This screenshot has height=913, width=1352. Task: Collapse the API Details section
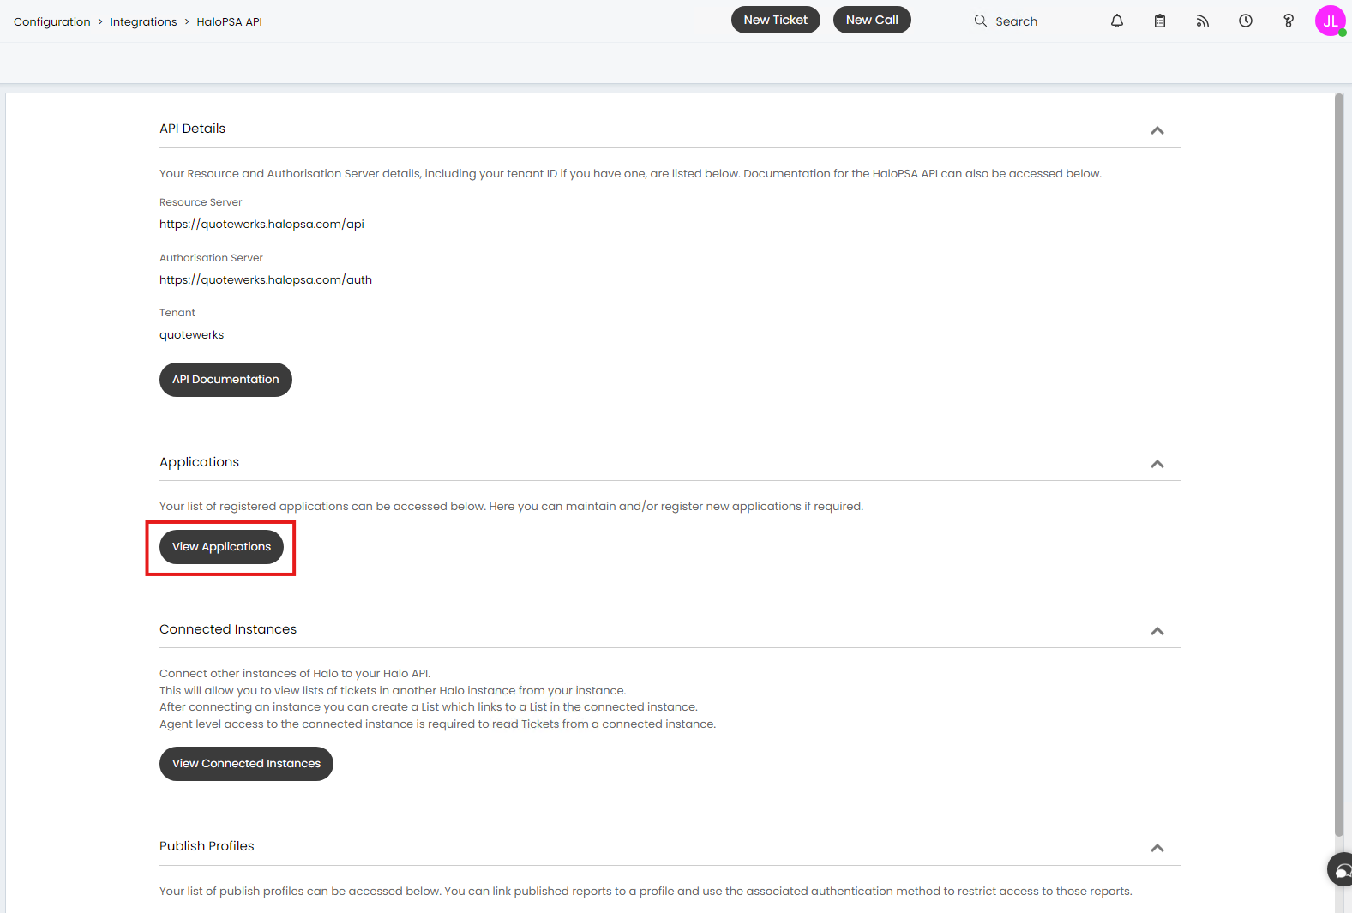click(1157, 130)
